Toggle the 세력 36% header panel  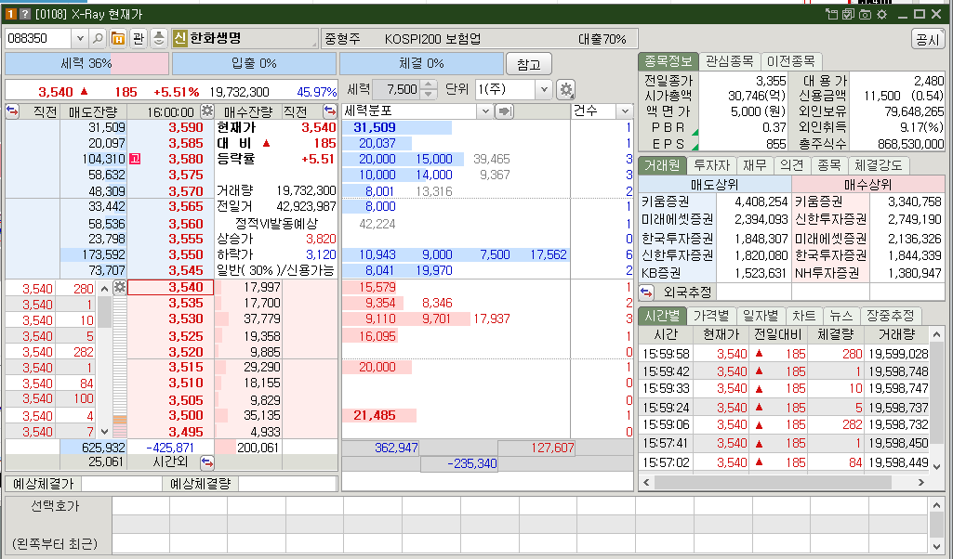pyautogui.click(x=86, y=63)
